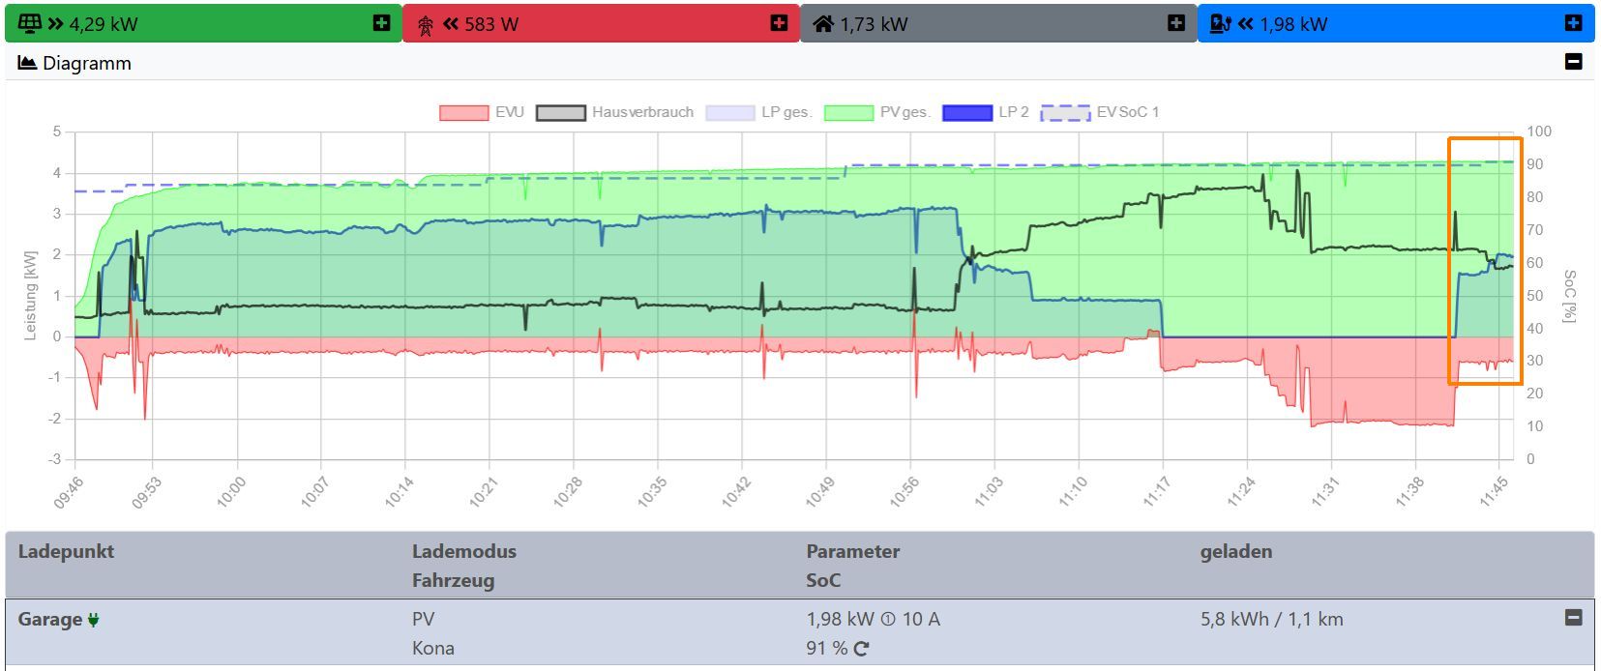Screen dimensions: 1601x671
Task: Expand the blue charging power panel
Action: point(1573,23)
